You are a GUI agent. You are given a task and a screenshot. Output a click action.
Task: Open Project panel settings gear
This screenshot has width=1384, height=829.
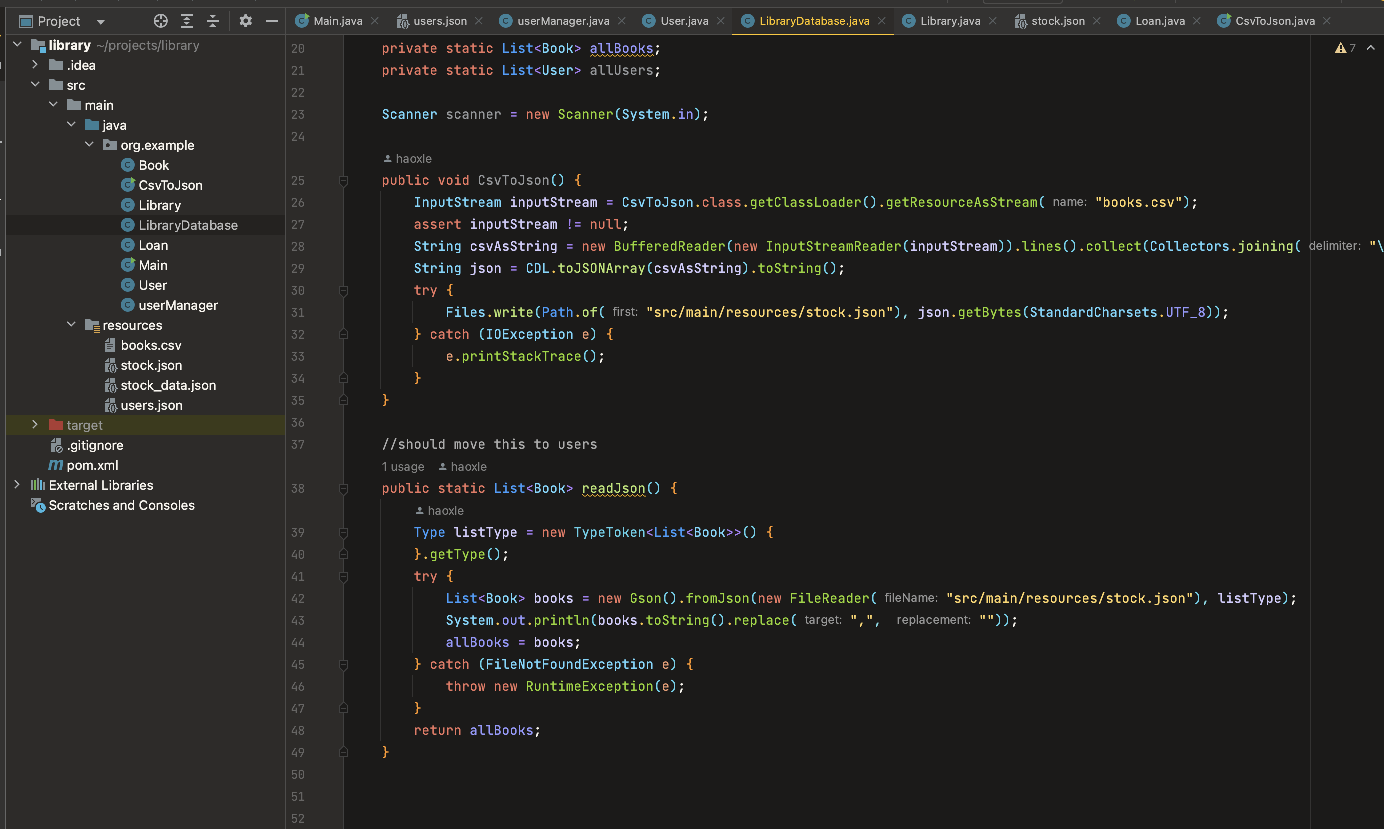(245, 21)
